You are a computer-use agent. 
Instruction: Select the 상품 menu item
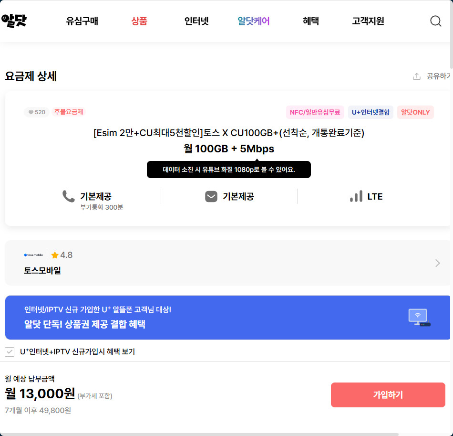click(x=139, y=21)
